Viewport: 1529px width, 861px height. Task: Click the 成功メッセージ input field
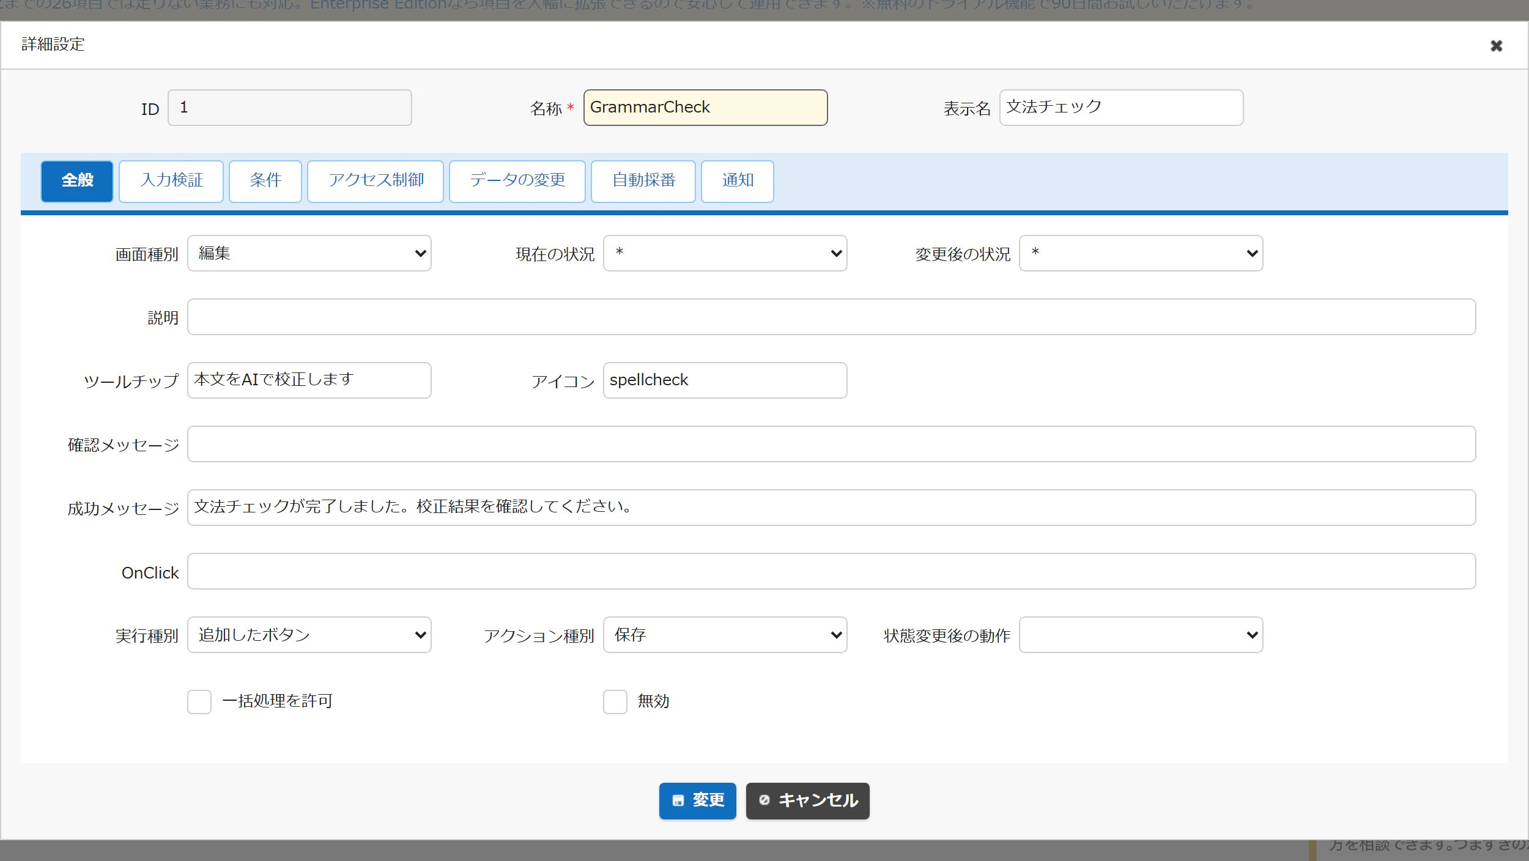click(x=832, y=508)
